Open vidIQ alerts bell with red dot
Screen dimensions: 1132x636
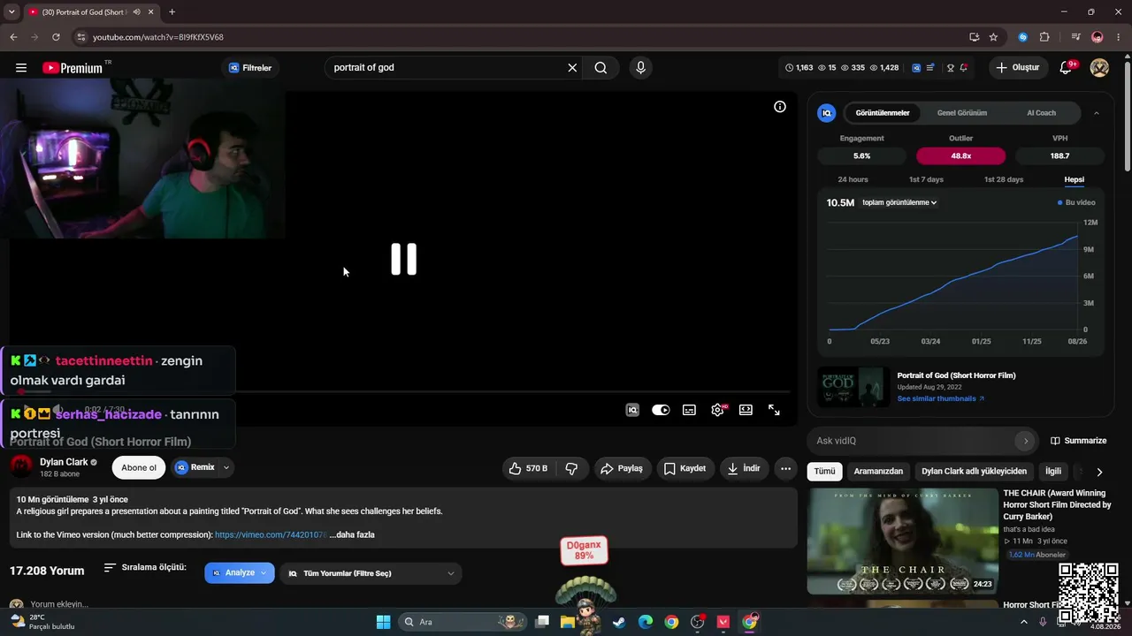click(x=964, y=68)
